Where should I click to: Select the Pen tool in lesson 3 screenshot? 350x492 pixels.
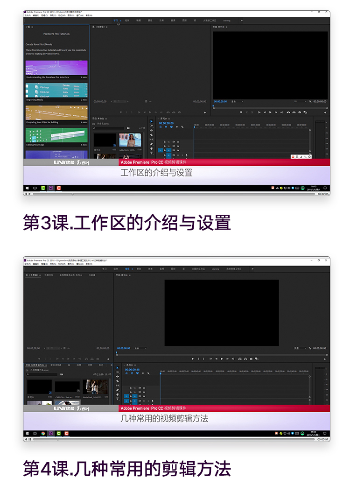(152, 144)
